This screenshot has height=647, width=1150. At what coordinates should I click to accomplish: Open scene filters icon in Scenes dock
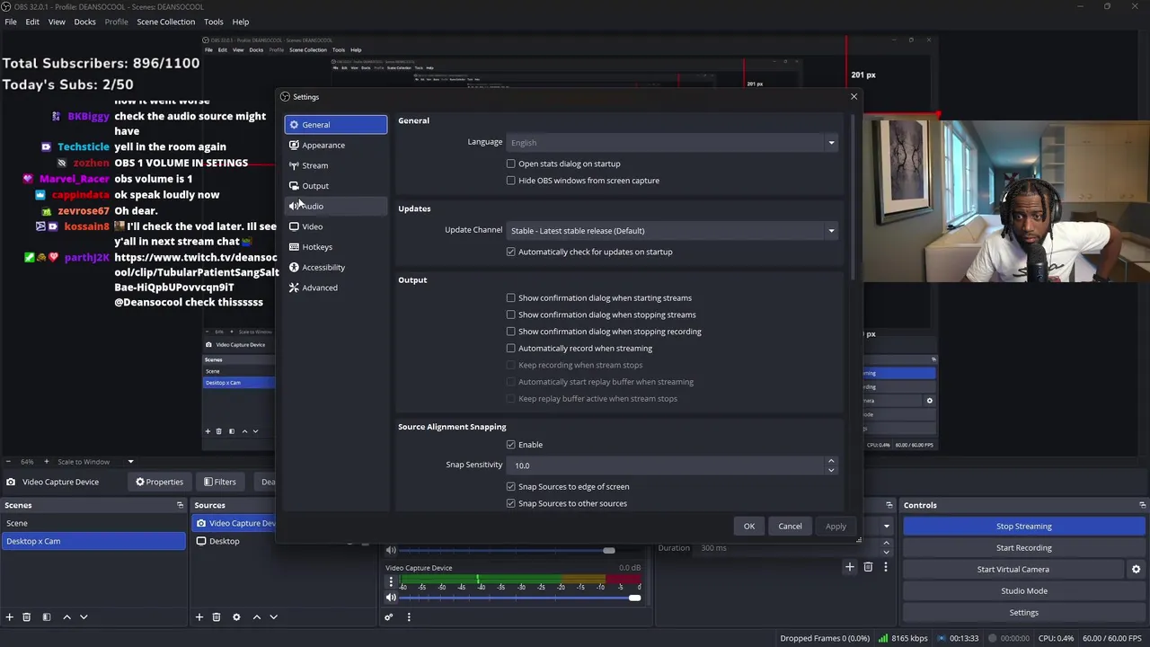point(47,617)
